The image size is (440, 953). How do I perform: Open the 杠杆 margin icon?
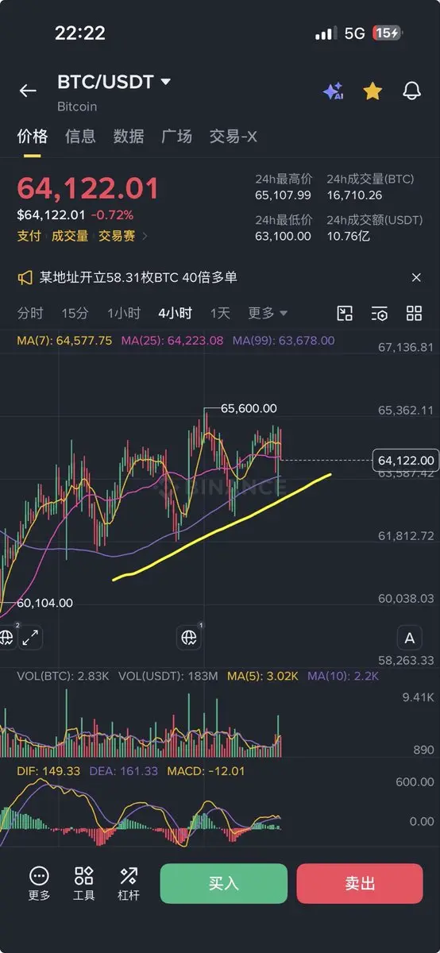[x=129, y=883]
